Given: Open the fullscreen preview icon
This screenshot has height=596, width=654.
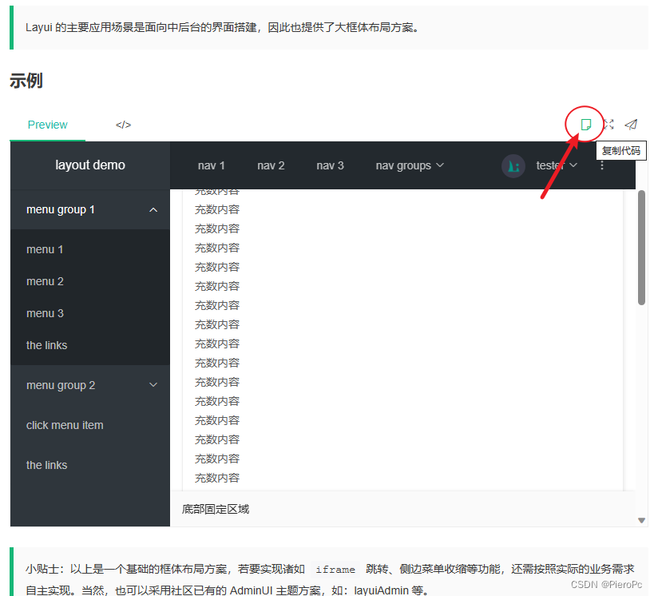Looking at the screenshot, I should coord(608,125).
